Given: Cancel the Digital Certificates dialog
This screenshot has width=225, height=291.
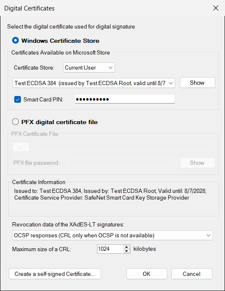Looking at the screenshot, I should coord(192,274).
